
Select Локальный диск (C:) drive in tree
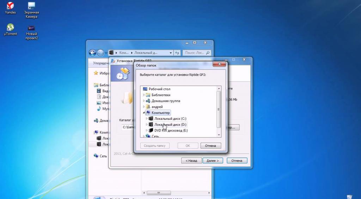pyautogui.click(x=170, y=118)
